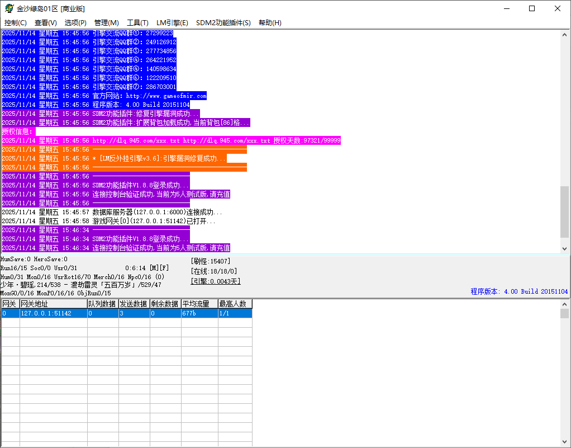Click the 网关地址 column header
This screenshot has height=448, width=571.
point(53,304)
